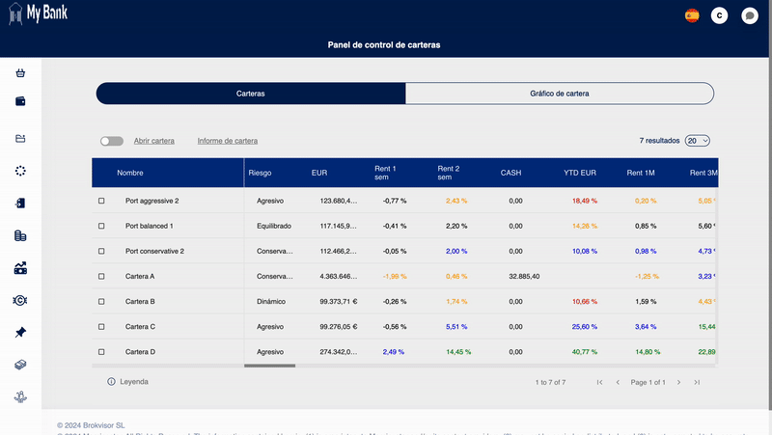Viewport: 772px width, 435px height.
Task: Jump to last page in pagination
Action: point(697,382)
